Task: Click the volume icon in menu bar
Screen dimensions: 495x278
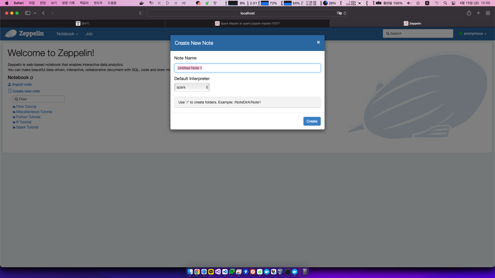Action: pyautogui.click(x=409, y=3)
